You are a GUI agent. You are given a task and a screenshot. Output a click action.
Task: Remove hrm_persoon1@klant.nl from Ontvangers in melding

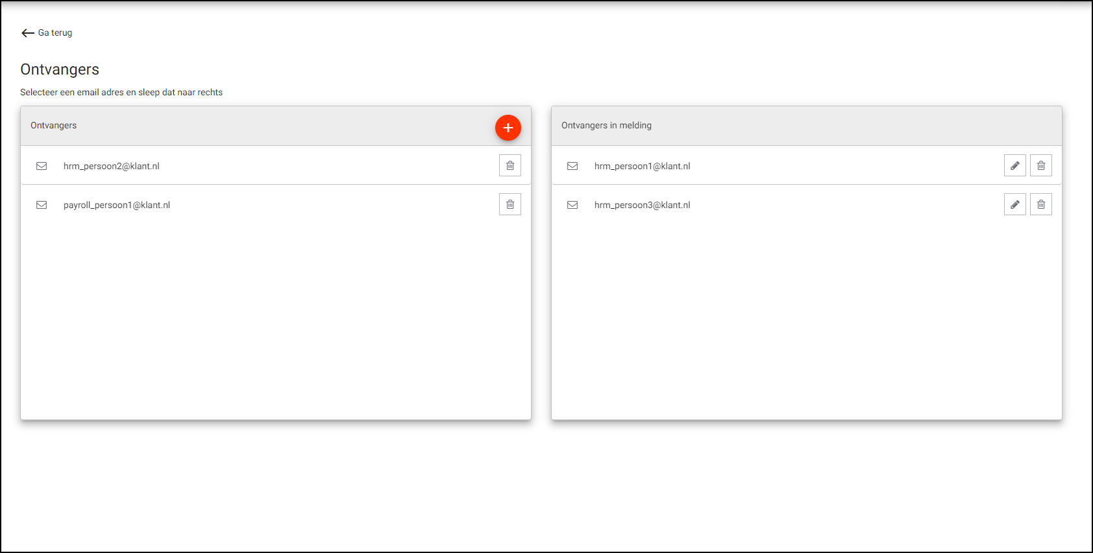click(1040, 166)
